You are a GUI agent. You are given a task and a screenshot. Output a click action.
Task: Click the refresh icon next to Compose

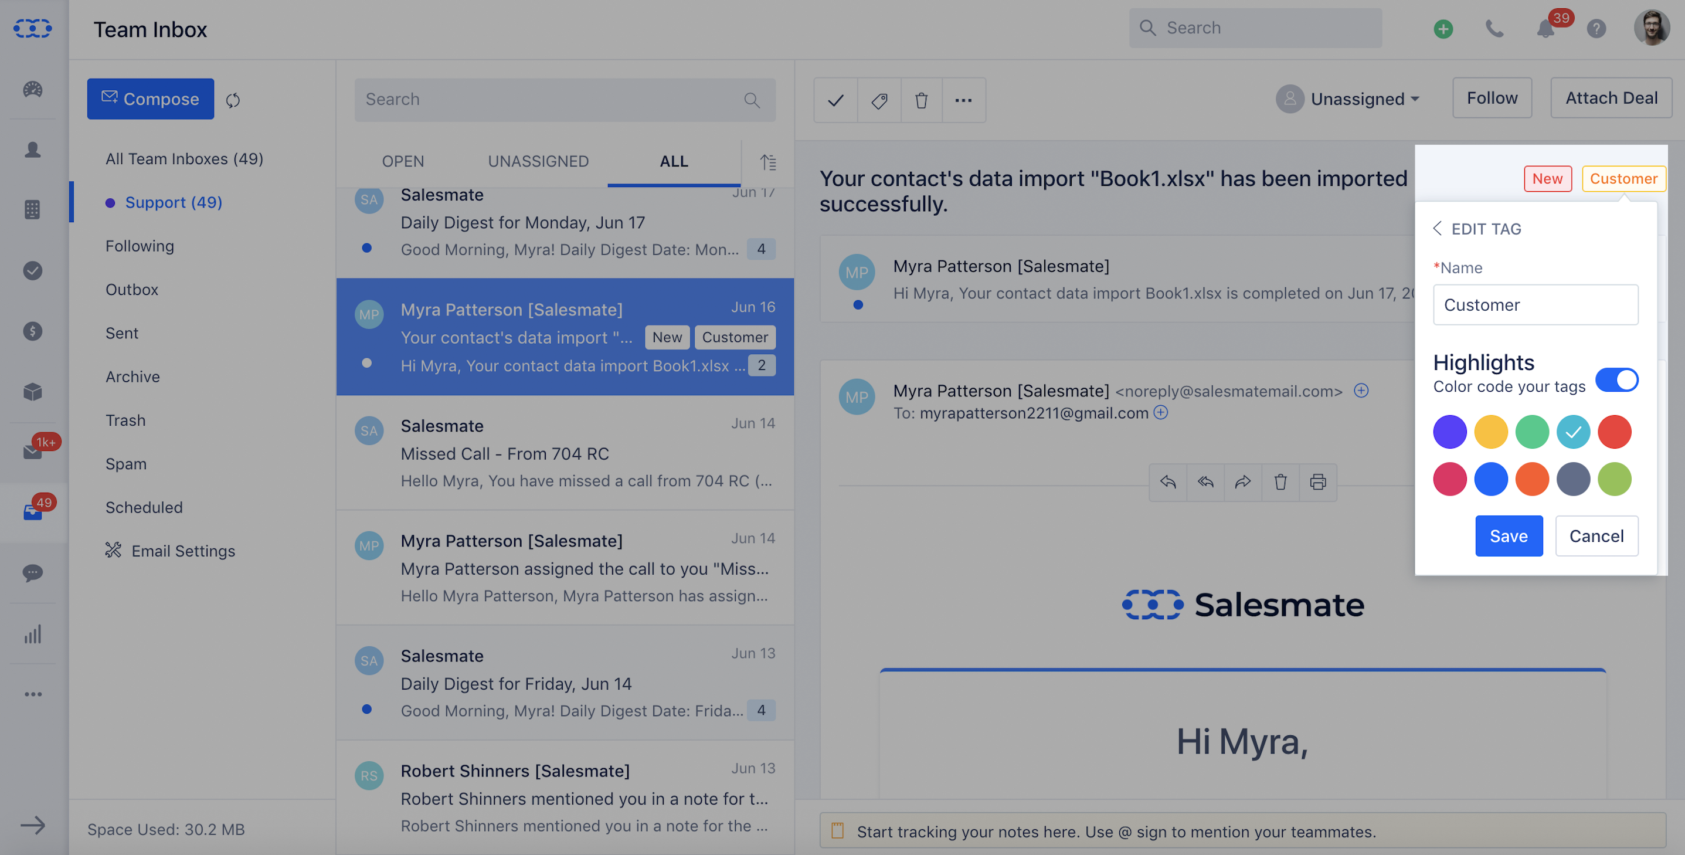[233, 100]
